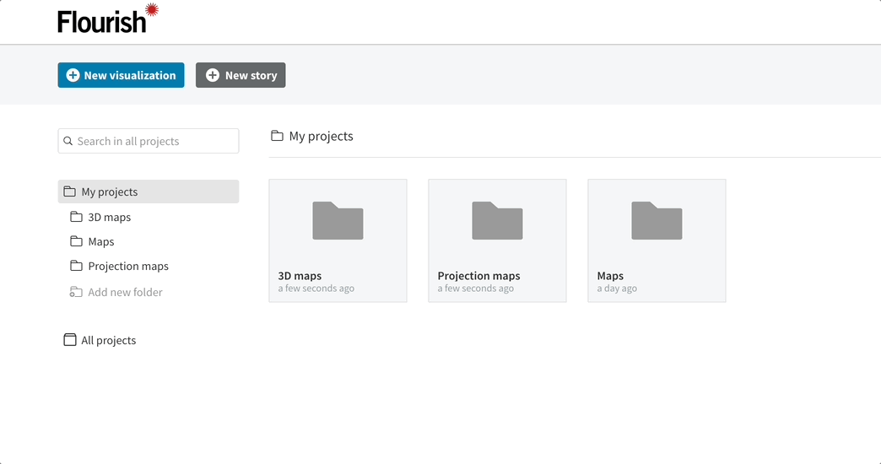Click the Flourish logo

(x=108, y=19)
